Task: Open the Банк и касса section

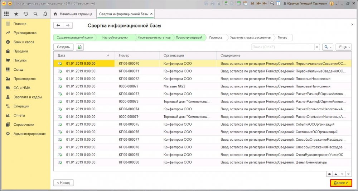Action: pos(24,42)
